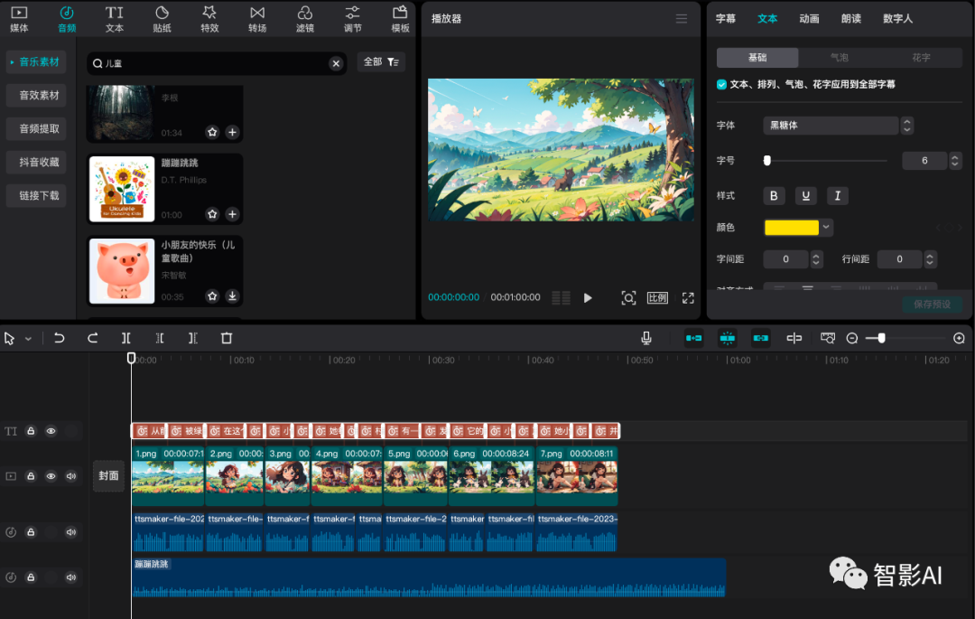The height and width of the screenshot is (619, 975).
Task: Click the 音效素材 sidebar button
Action: [35, 95]
